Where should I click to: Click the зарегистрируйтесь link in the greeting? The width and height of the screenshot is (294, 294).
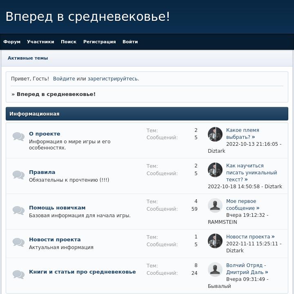click(x=114, y=79)
